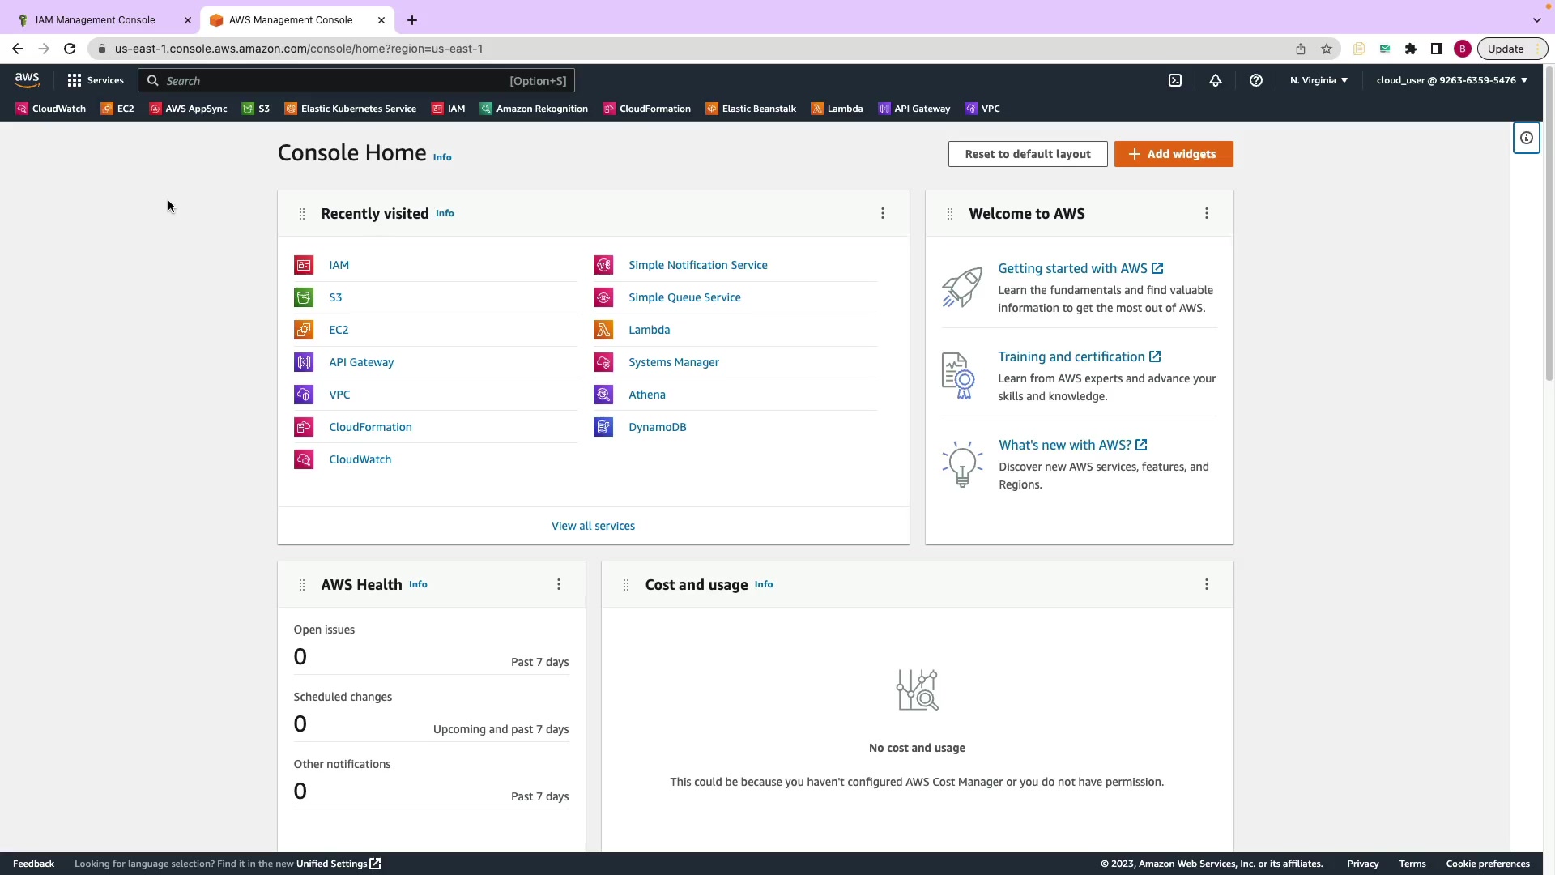The height and width of the screenshot is (875, 1555).
Task: Bookmark this page with the star icon
Action: coord(1327,49)
